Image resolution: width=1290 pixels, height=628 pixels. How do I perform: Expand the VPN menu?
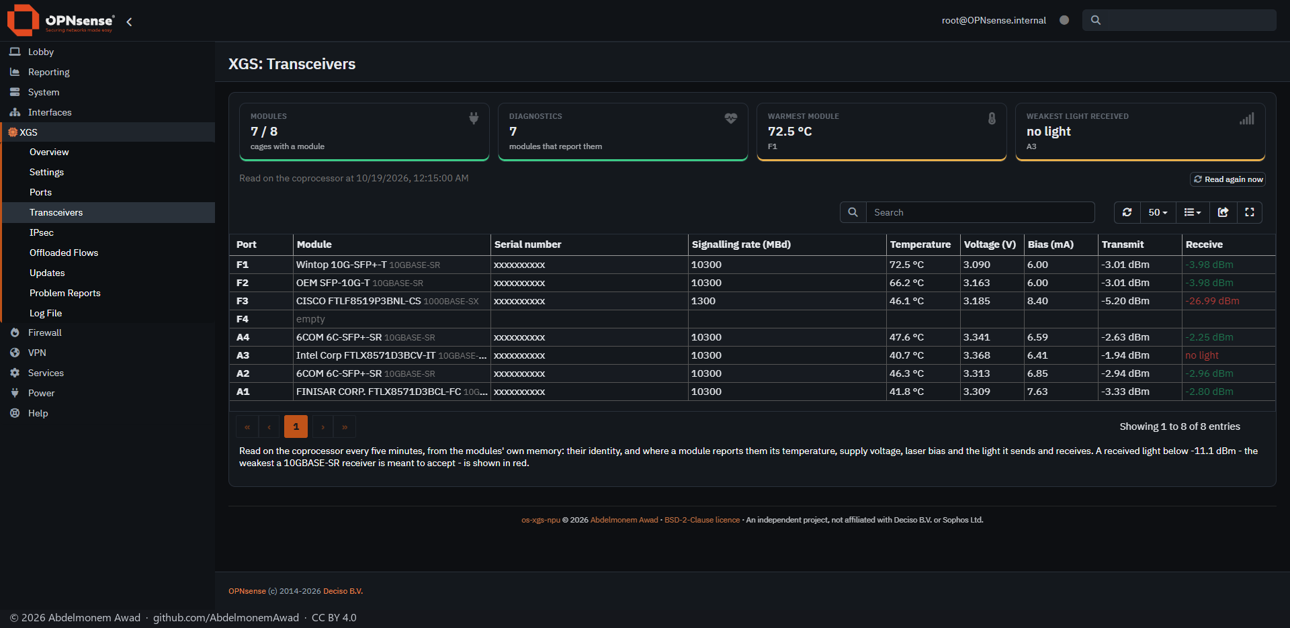(x=107, y=353)
